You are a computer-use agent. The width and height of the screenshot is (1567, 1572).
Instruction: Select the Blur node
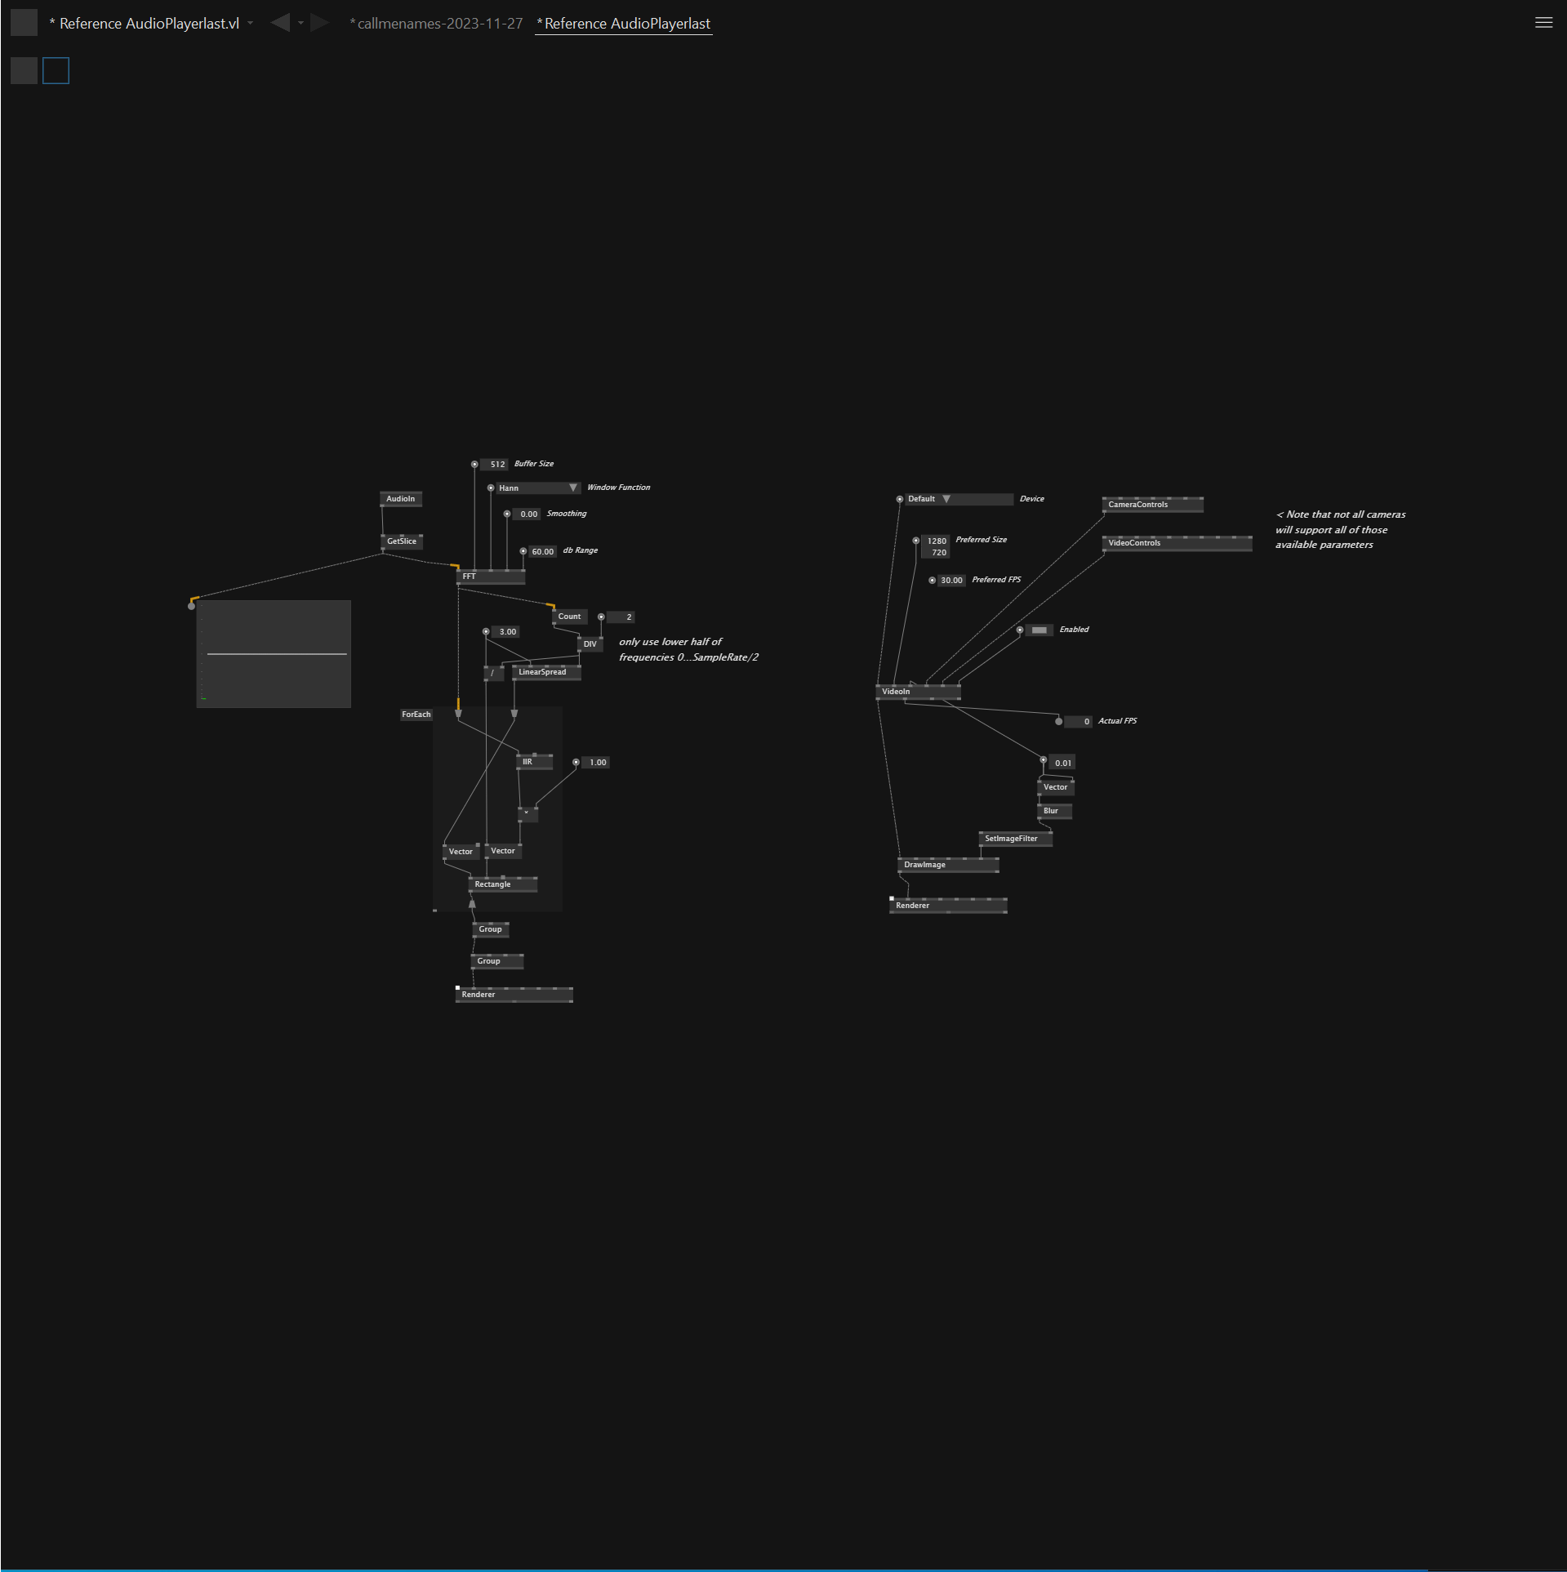coord(1054,811)
